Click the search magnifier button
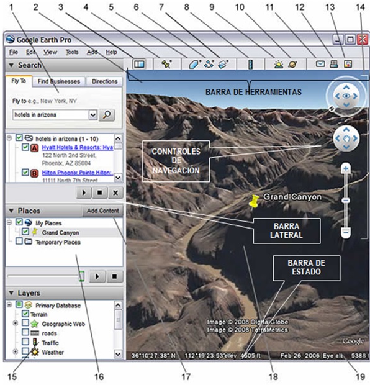Viewport: 370px width, 385px height. 107,115
